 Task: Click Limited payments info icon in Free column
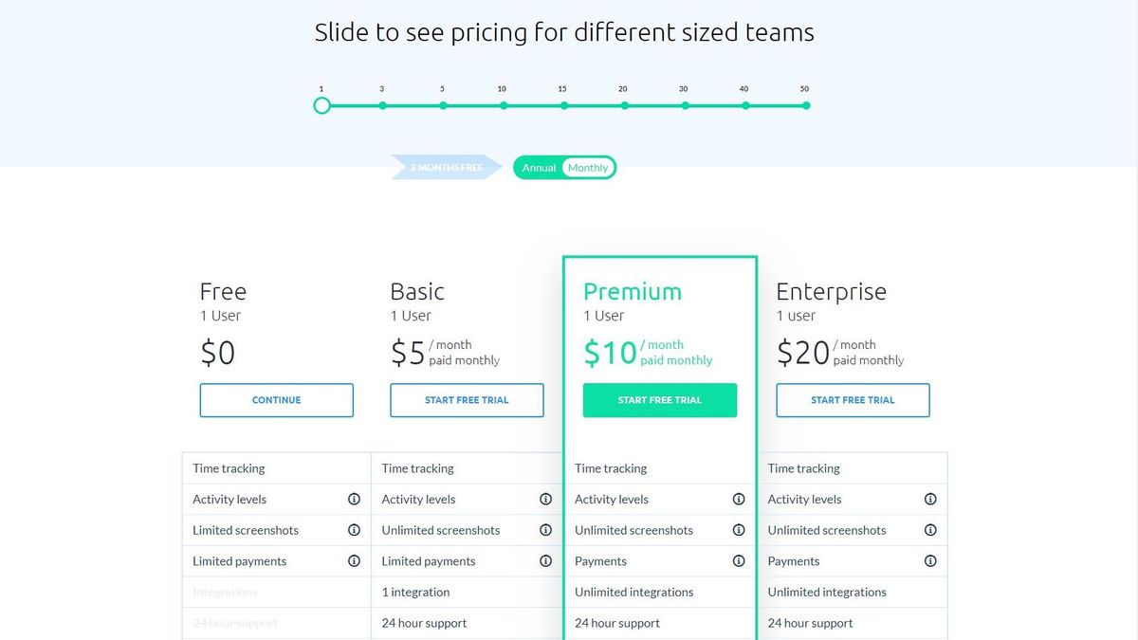(354, 560)
